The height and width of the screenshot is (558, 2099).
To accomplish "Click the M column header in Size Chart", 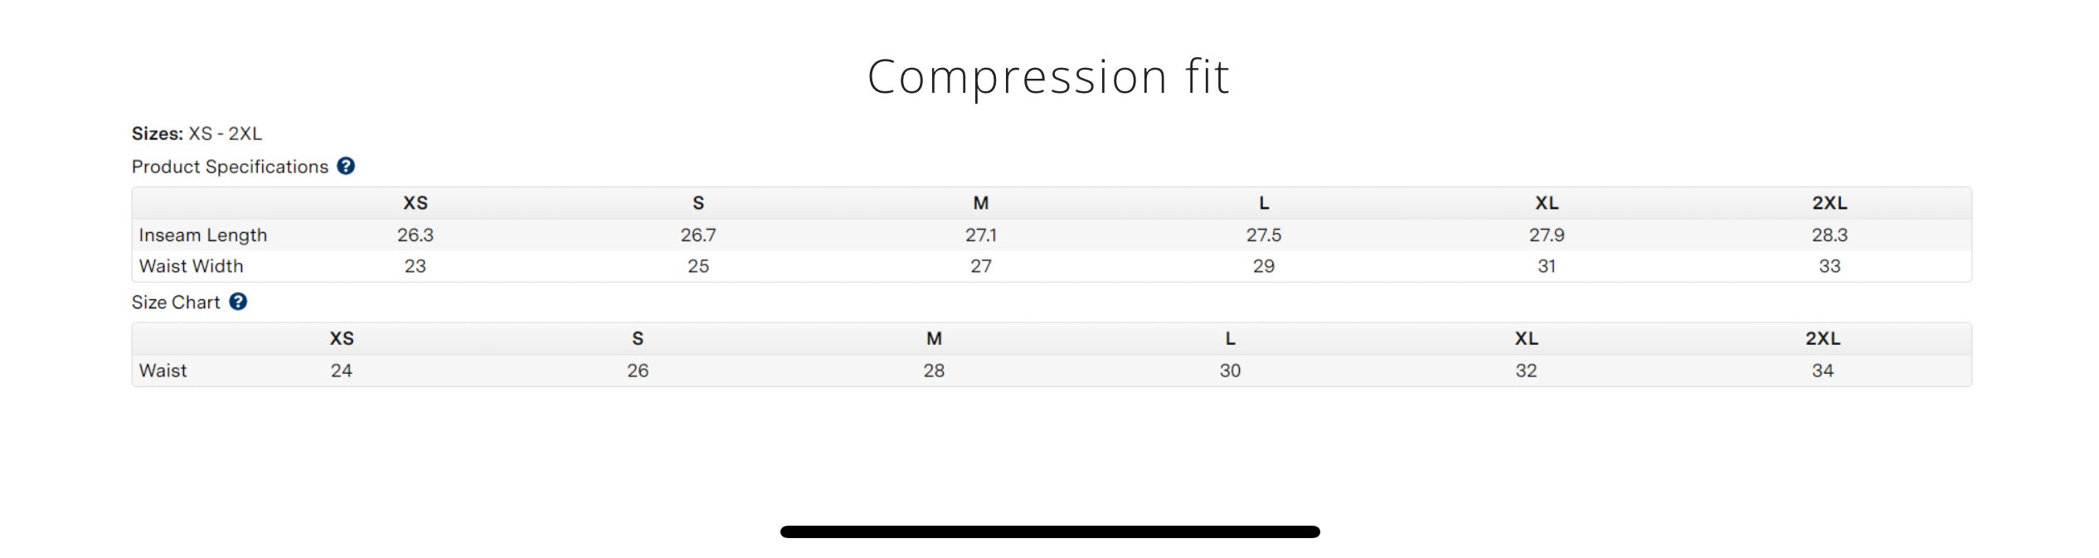I will 934,338.
